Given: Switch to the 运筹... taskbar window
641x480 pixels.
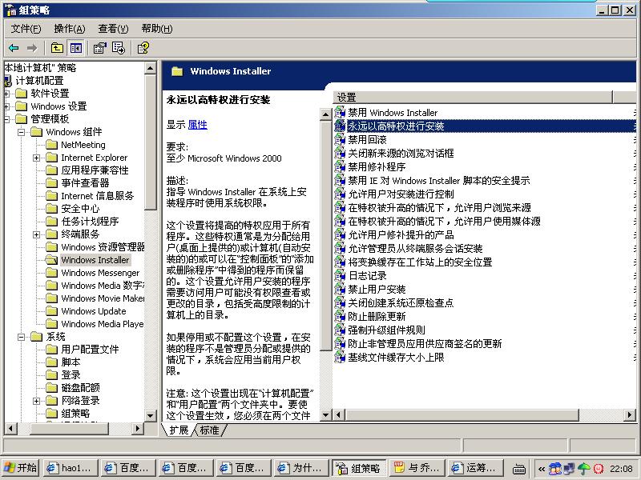Looking at the screenshot, I should [475, 468].
